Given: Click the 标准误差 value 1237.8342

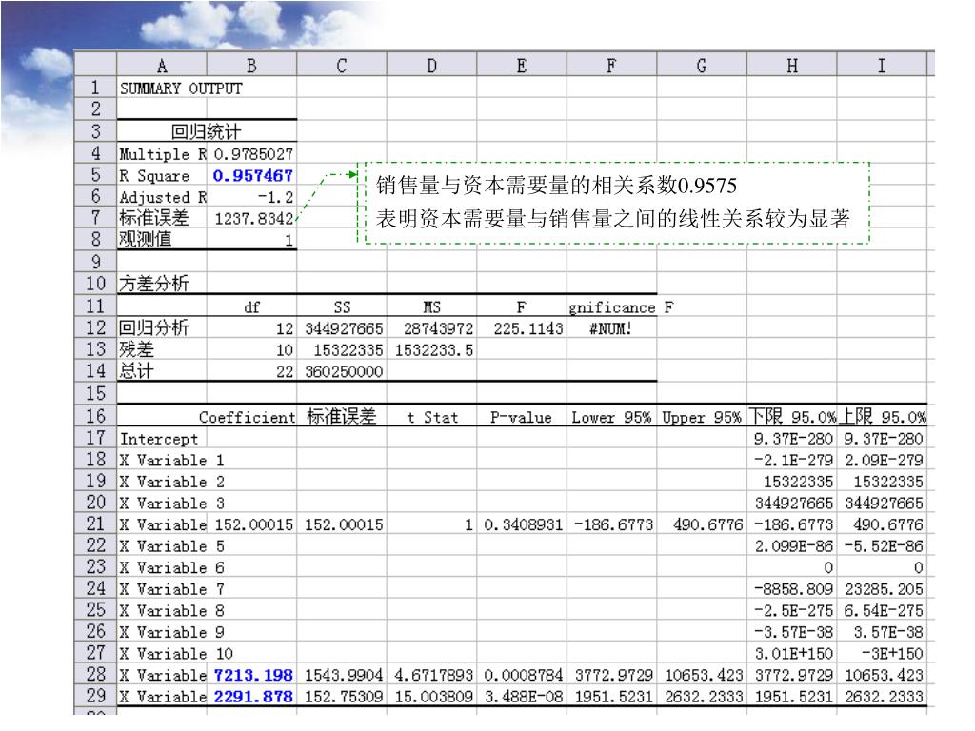Looking at the screenshot, I should click(251, 218).
